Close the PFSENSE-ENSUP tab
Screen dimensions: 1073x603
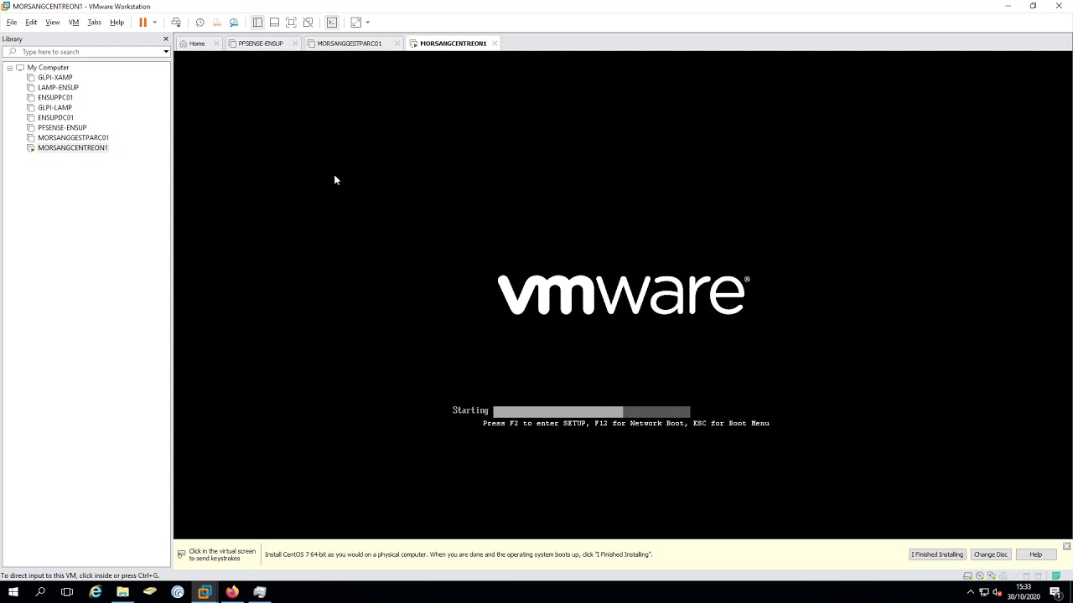[295, 44]
